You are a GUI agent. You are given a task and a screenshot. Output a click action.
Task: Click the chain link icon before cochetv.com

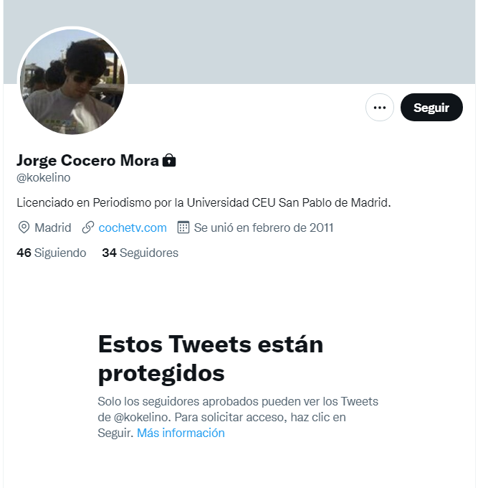pyautogui.click(x=88, y=227)
